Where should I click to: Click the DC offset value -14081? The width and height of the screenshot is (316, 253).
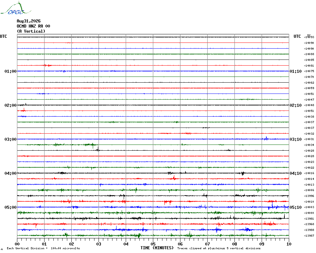pos(309,66)
